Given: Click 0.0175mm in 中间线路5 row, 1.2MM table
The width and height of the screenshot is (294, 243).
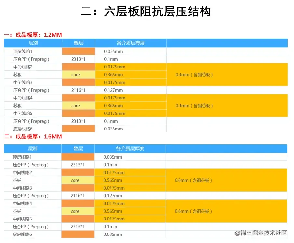Looking at the screenshot, I should coord(114,114).
